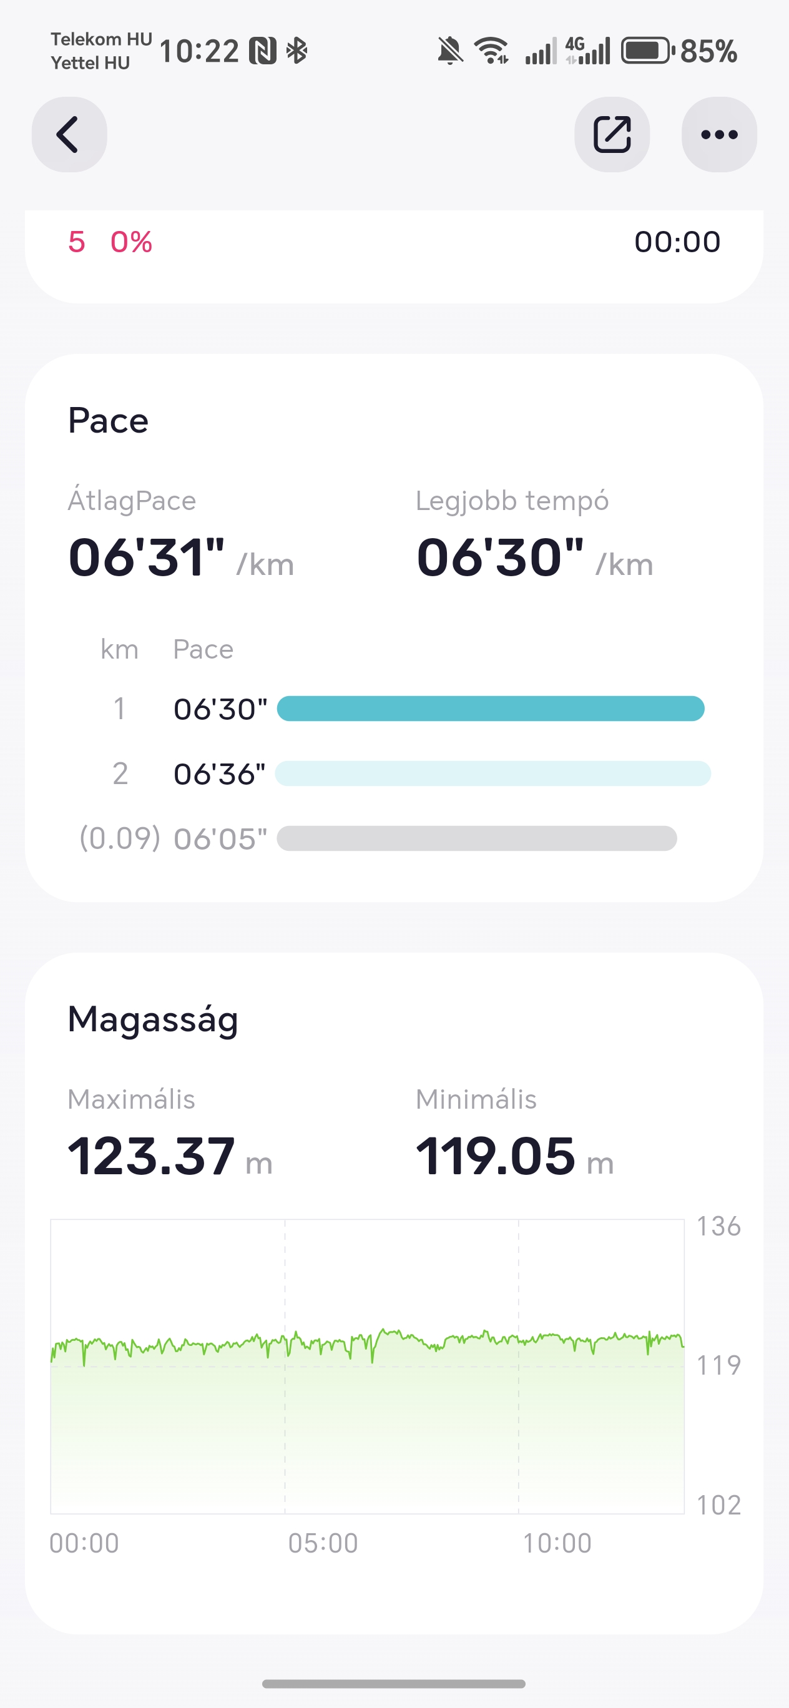This screenshot has height=1708, width=789.
Task: Tap the battery indicator showing 85%
Action: click(679, 51)
